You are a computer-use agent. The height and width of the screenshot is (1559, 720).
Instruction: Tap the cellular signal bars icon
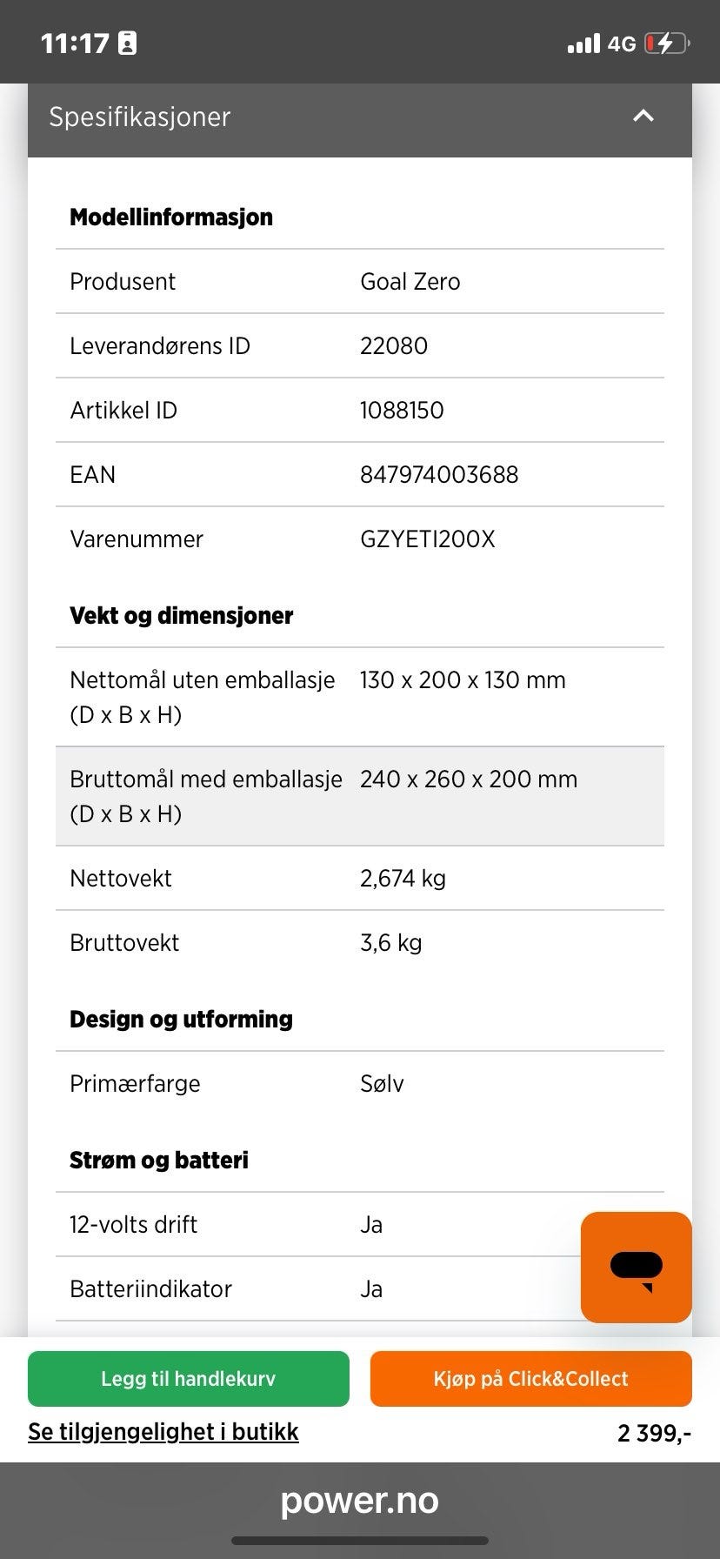pos(583,43)
